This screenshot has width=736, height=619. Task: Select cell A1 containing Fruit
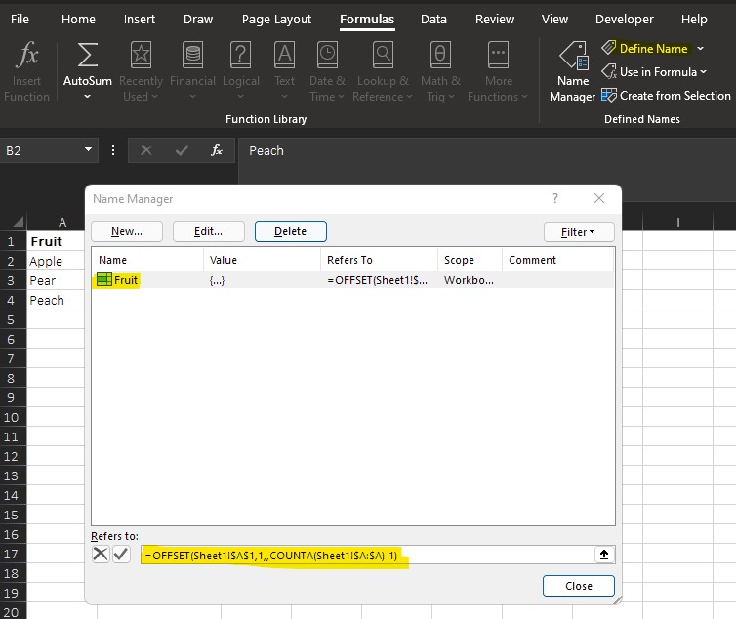coord(56,241)
